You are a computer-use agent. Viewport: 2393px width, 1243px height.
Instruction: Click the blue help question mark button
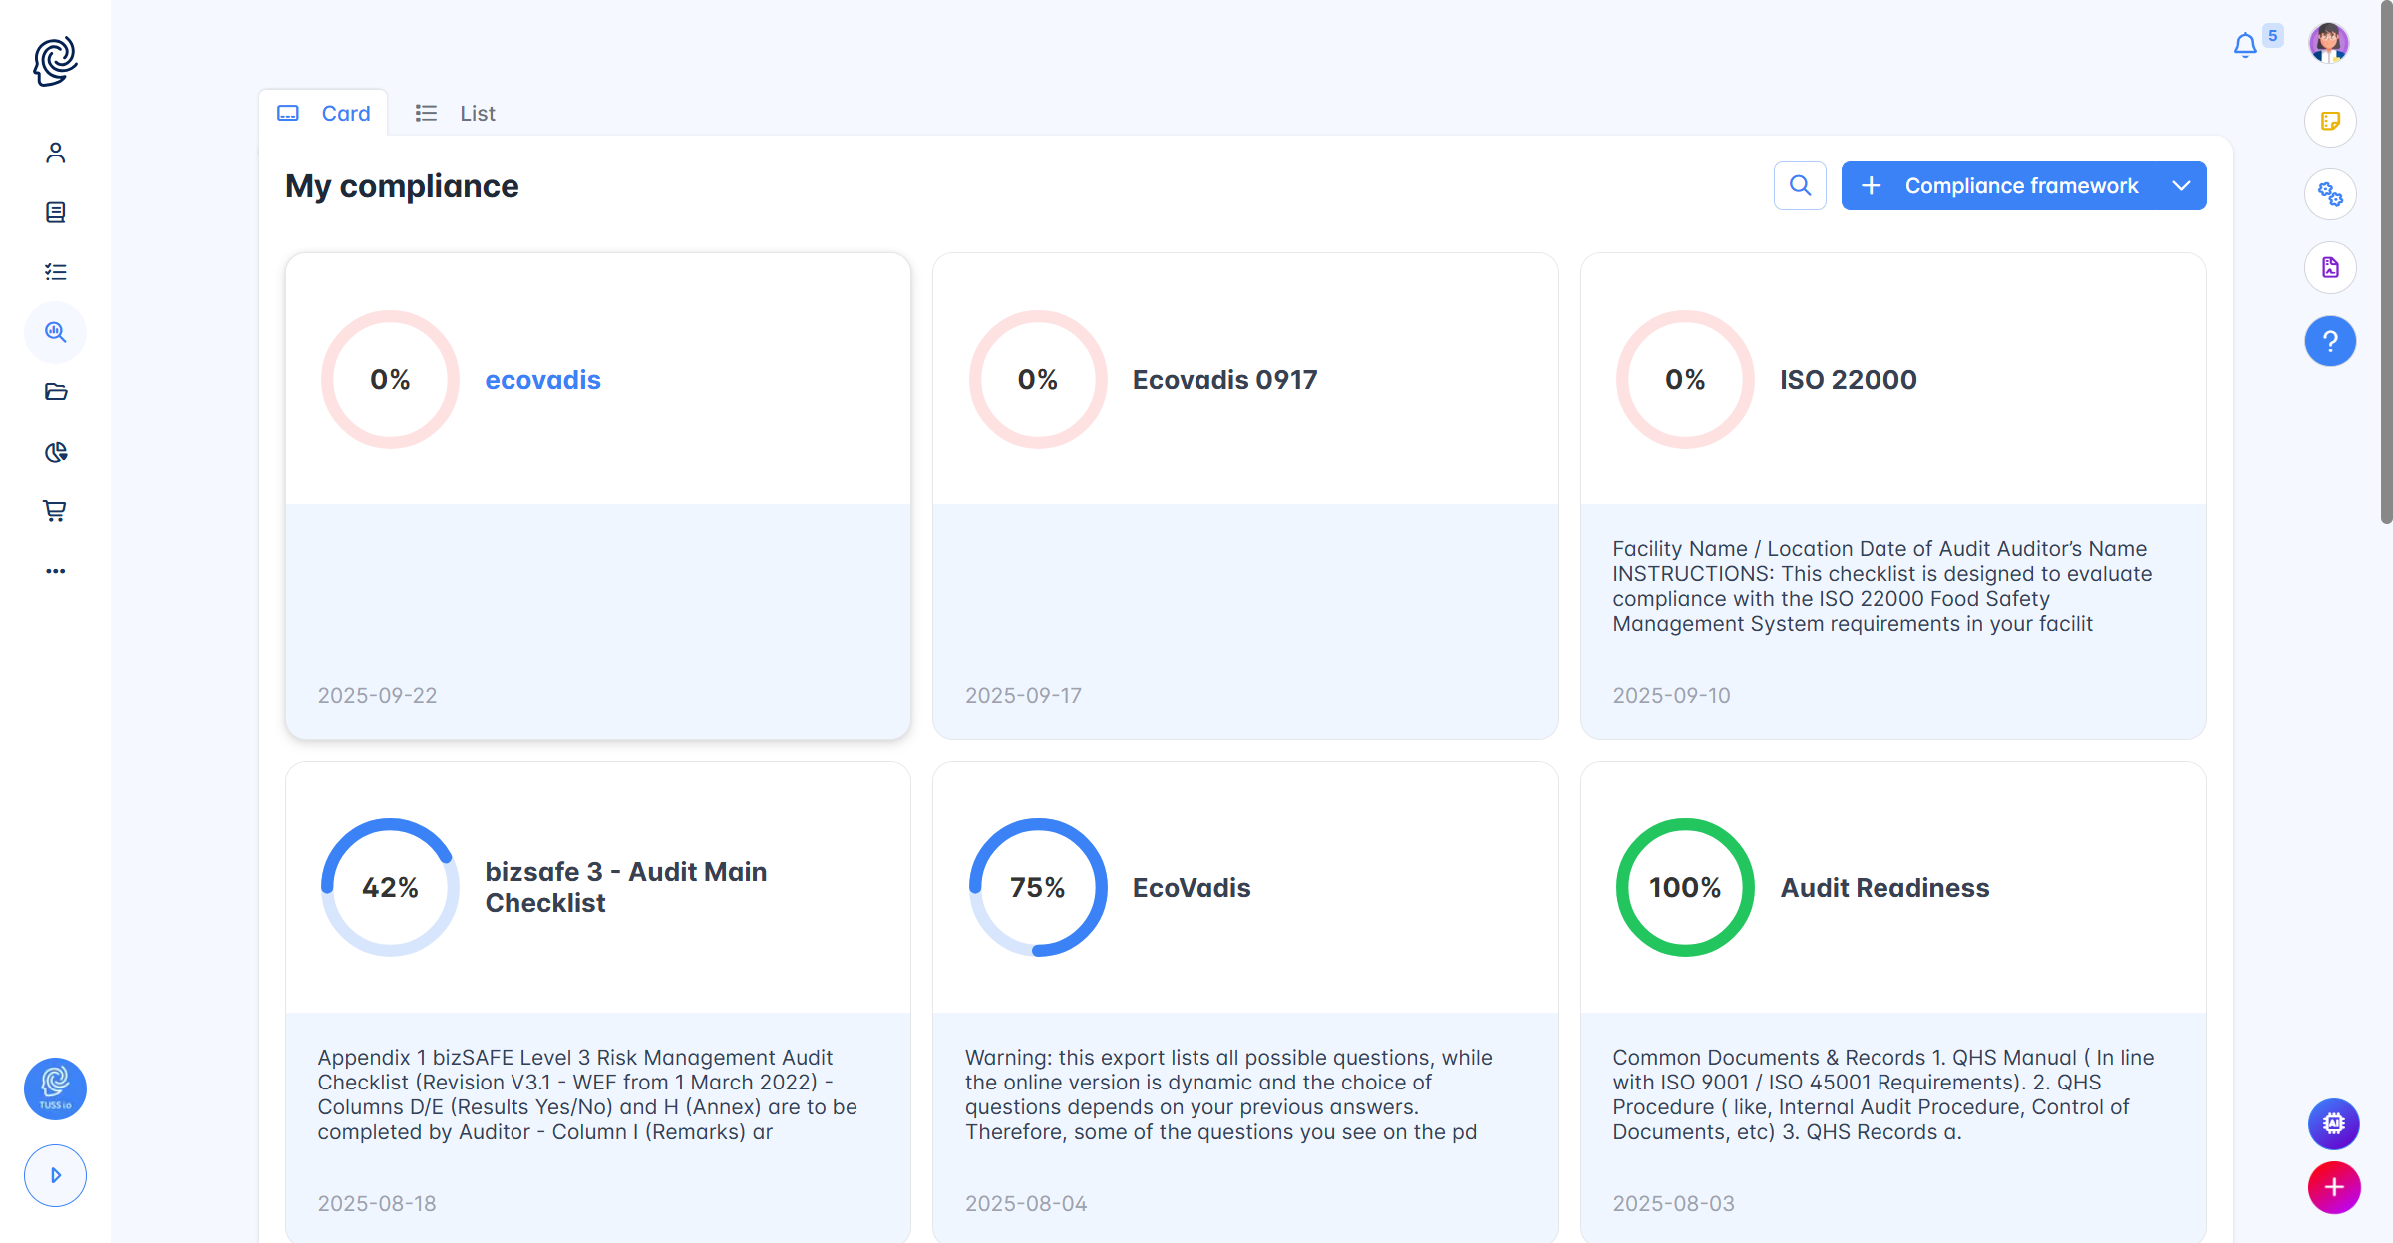pyautogui.click(x=2330, y=341)
